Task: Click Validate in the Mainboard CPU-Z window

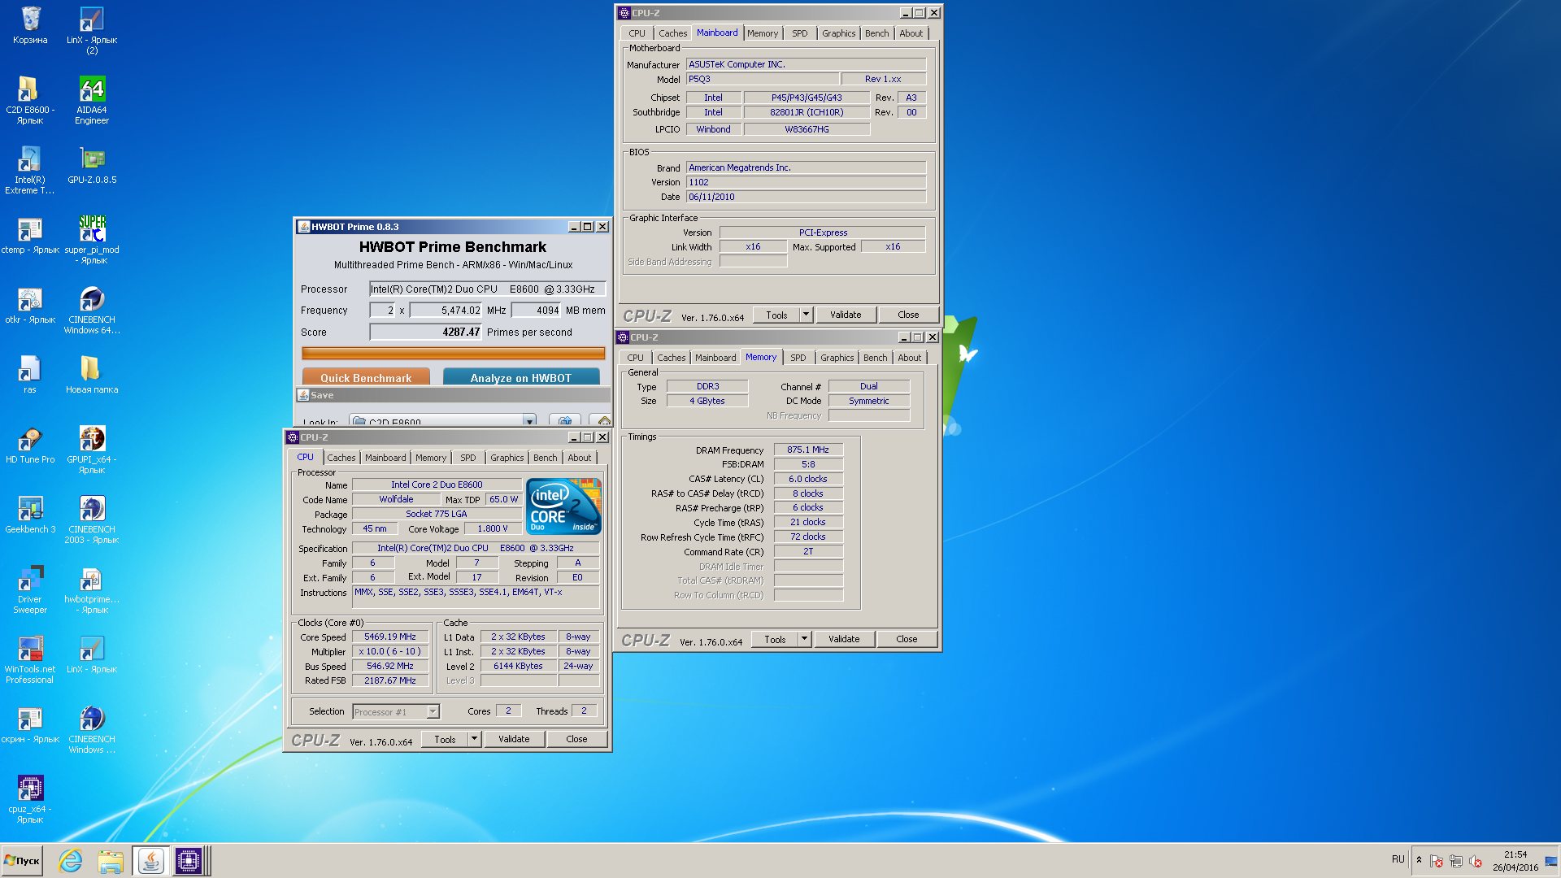Action: click(x=846, y=315)
